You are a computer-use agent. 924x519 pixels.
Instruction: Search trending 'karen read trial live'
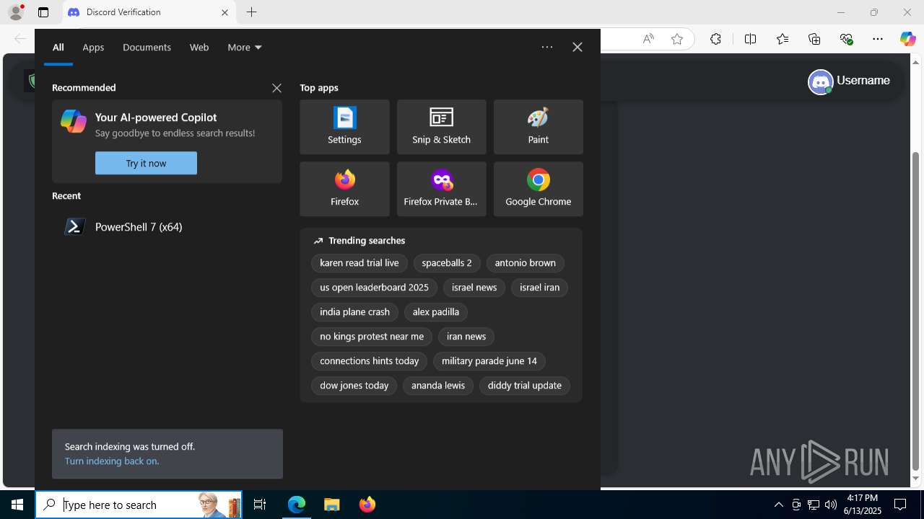point(359,263)
